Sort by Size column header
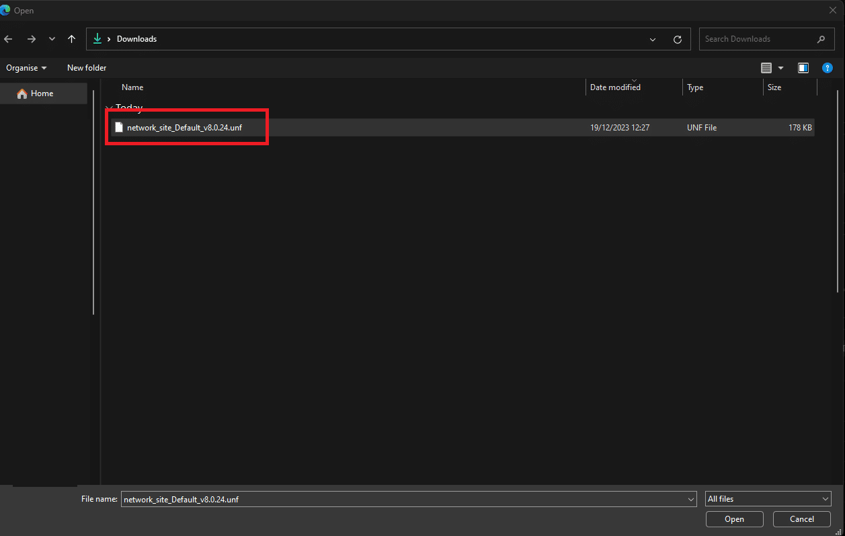845x536 pixels. (774, 87)
